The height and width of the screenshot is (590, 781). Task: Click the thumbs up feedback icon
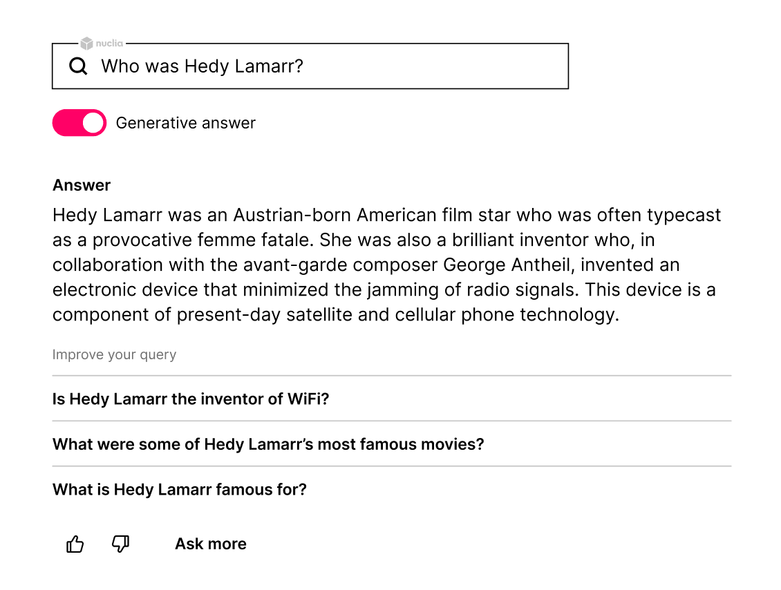(x=75, y=544)
